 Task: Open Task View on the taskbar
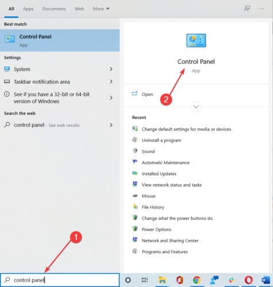[145, 280]
